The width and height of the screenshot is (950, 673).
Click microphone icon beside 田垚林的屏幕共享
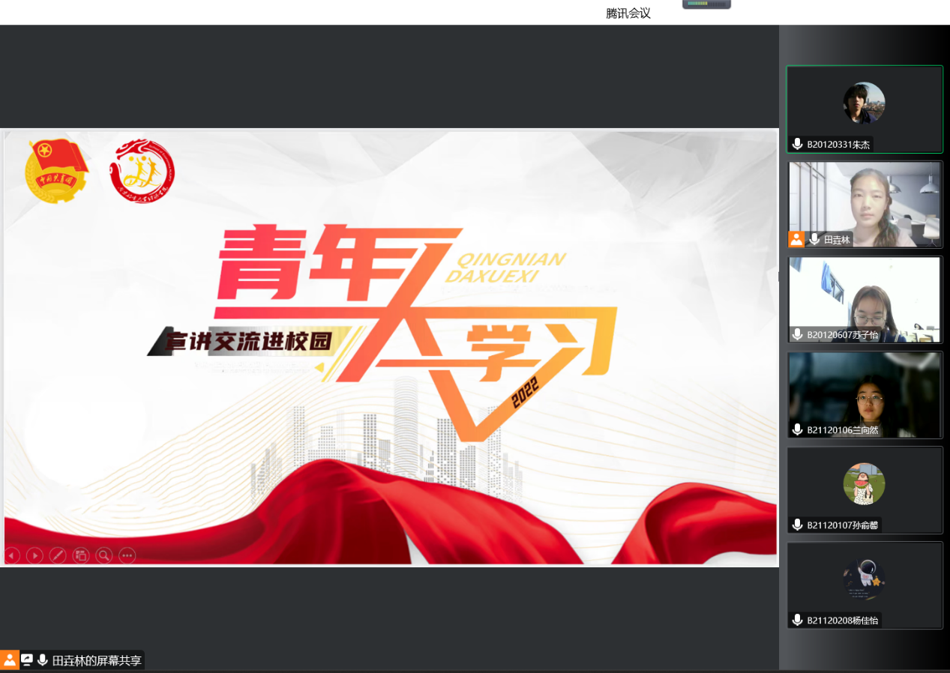click(43, 660)
